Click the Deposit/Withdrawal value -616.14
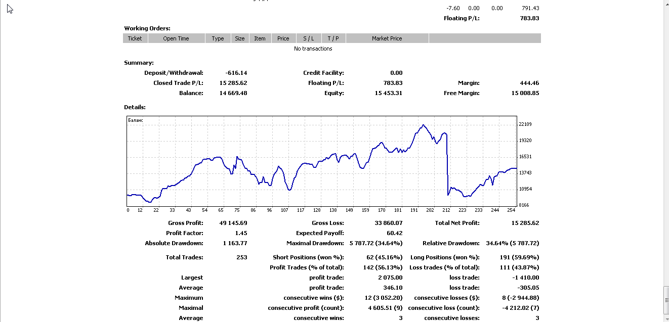This screenshot has height=322, width=669. click(236, 73)
